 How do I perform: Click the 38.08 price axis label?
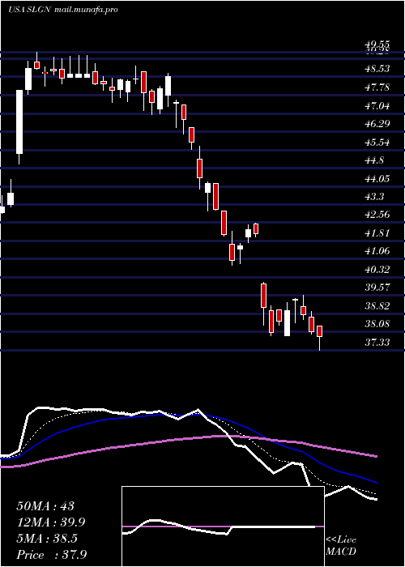(377, 324)
